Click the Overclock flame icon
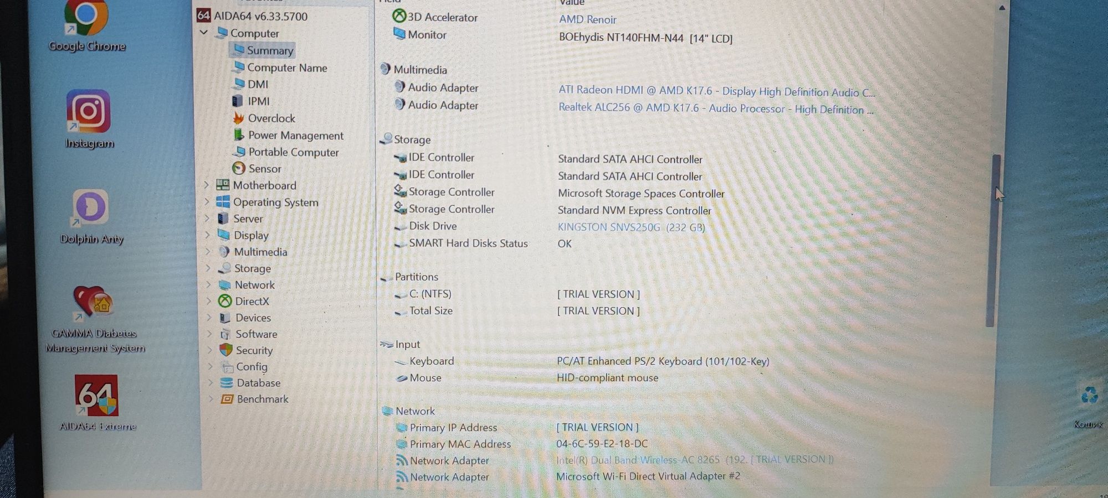This screenshot has height=498, width=1108. click(x=238, y=118)
